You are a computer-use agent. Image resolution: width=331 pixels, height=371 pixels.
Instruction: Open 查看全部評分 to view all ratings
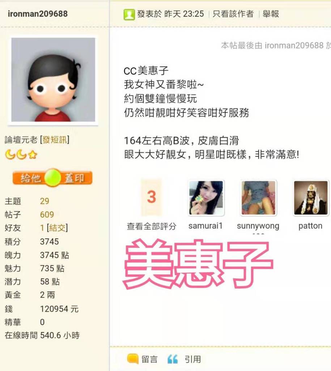pos(152,226)
